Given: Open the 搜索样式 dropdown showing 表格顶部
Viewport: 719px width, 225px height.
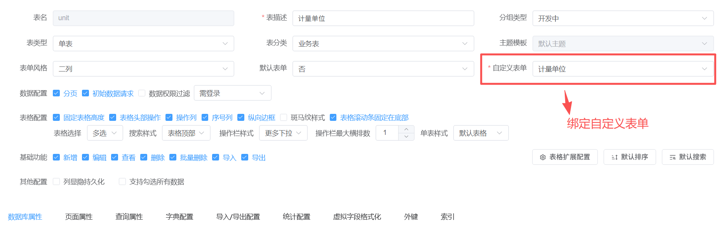Looking at the screenshot, I should pos(186,133).
